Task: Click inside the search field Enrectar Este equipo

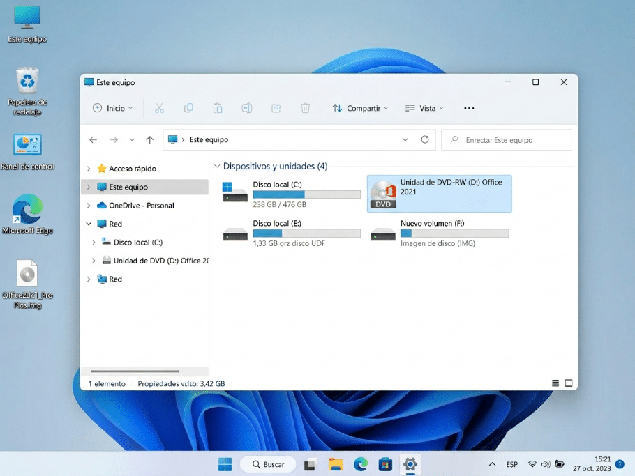Action: (507, 139)
